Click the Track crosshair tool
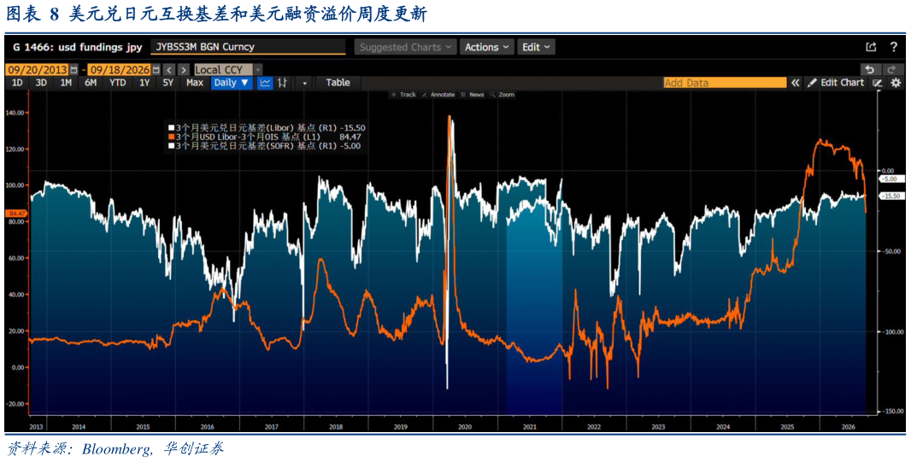This screenshot has width=911, height=462. [x=403, y=95]
